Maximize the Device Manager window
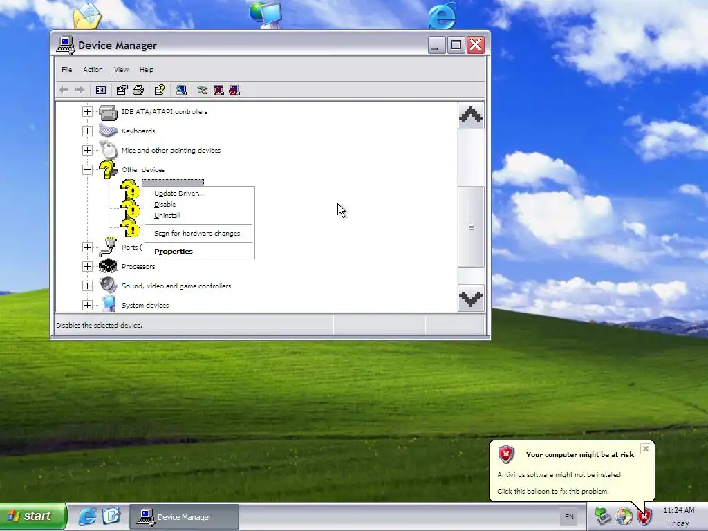The height and width of the screenshot is (531, 708). pyautogui.click(x=456, y=45)
